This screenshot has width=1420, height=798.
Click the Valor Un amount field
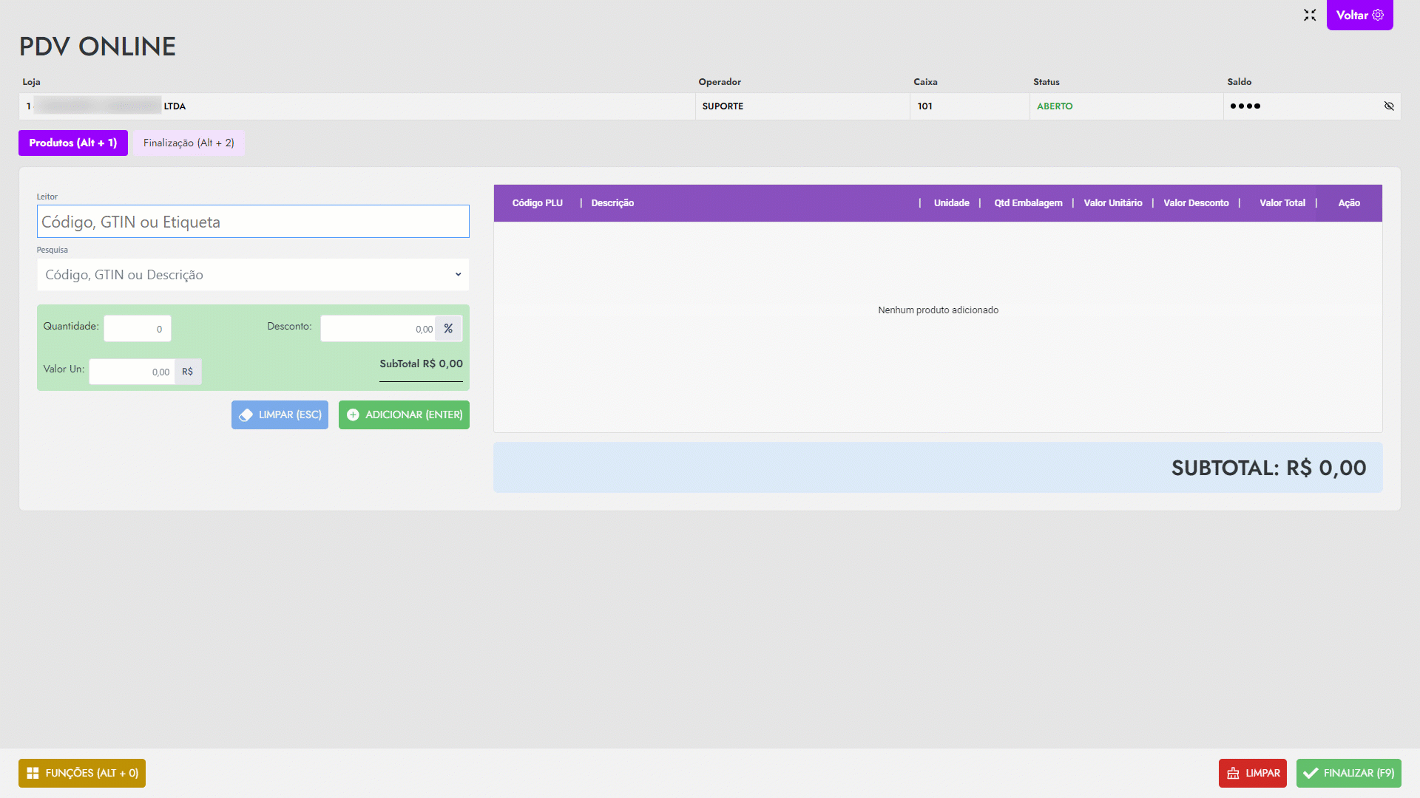tap(132, 372)
